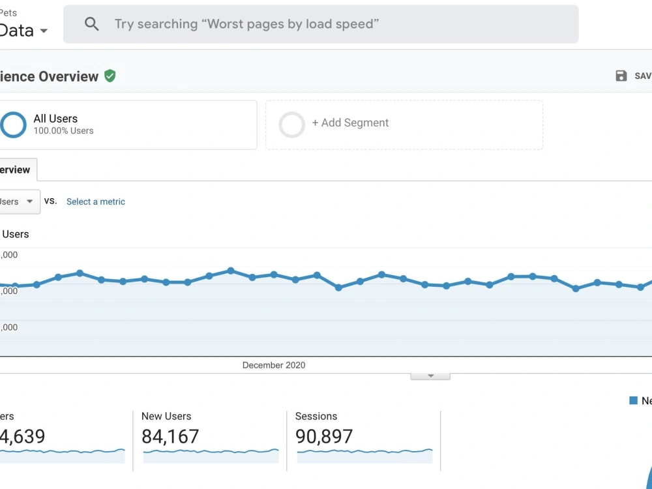Click the December 2020 axis label
The height and width of the screenshot is (489, 652).
pos(274,365)
